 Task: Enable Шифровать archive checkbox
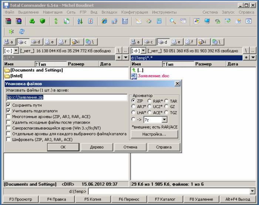click(8, 140)
